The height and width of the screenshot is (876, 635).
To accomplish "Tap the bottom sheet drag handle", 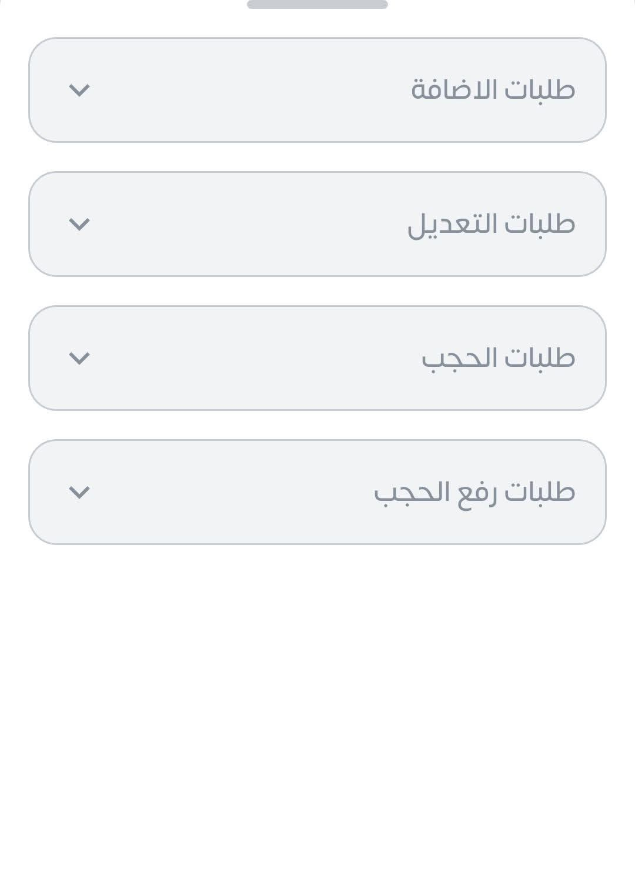I will pyautogui.click(x=317, y=4).
